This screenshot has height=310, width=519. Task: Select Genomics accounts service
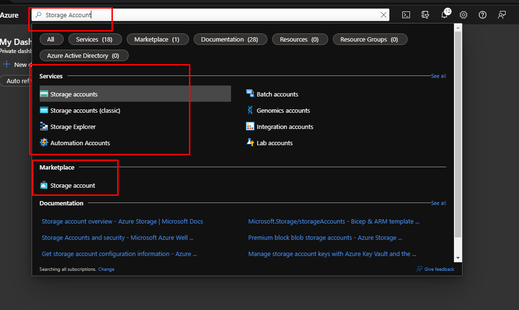[283, 110]
